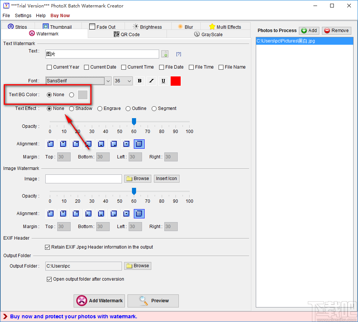Select tiled text alignment option

(x=139, y=144)
